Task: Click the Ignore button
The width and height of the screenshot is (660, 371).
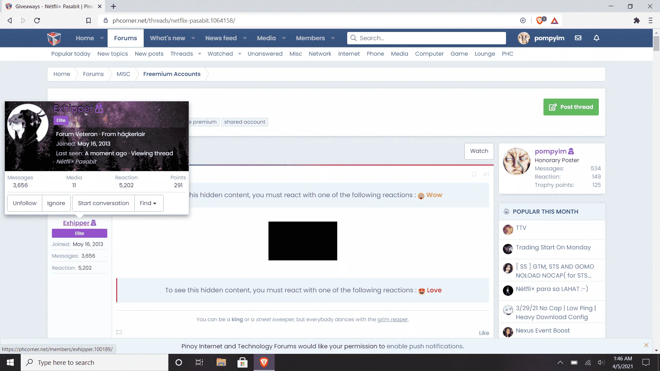Action: click(56, 203)
